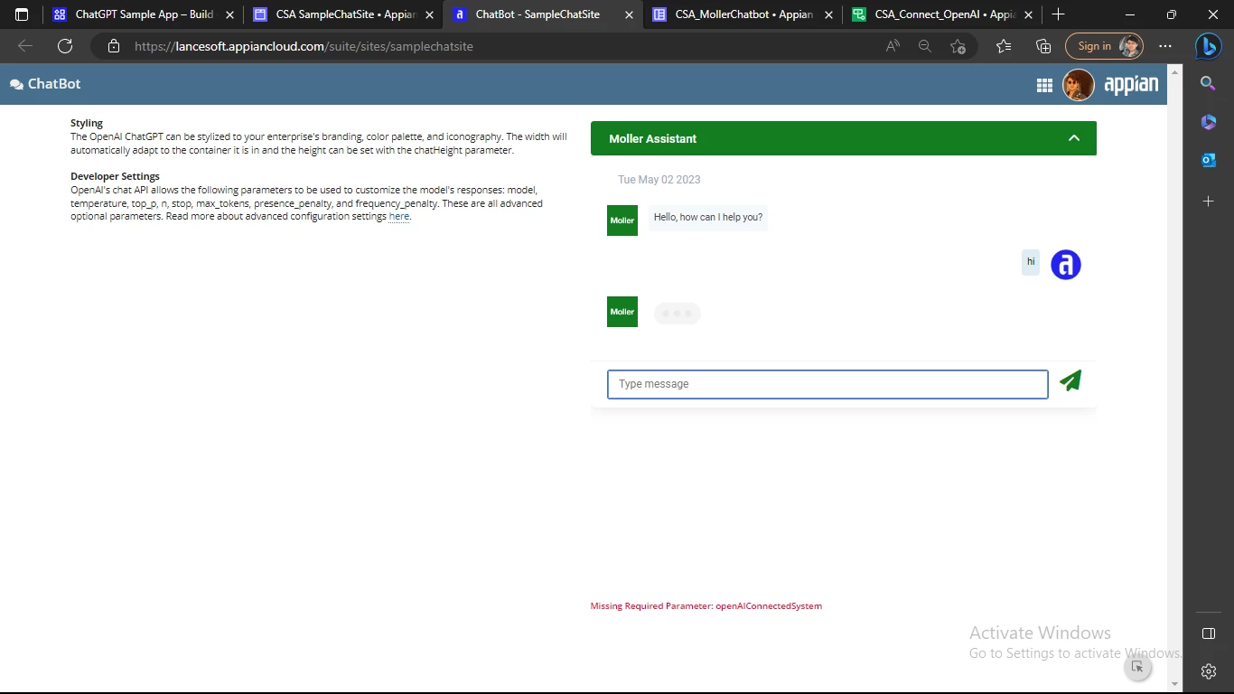The height and width of the screenshot is (694, 1234).
Task: Select the 'hi' user message bubble
Action: (x=1031, y=262)
